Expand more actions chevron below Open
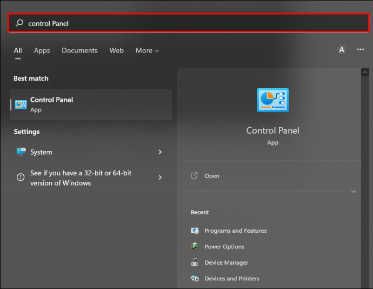 (x=354, y=192)
